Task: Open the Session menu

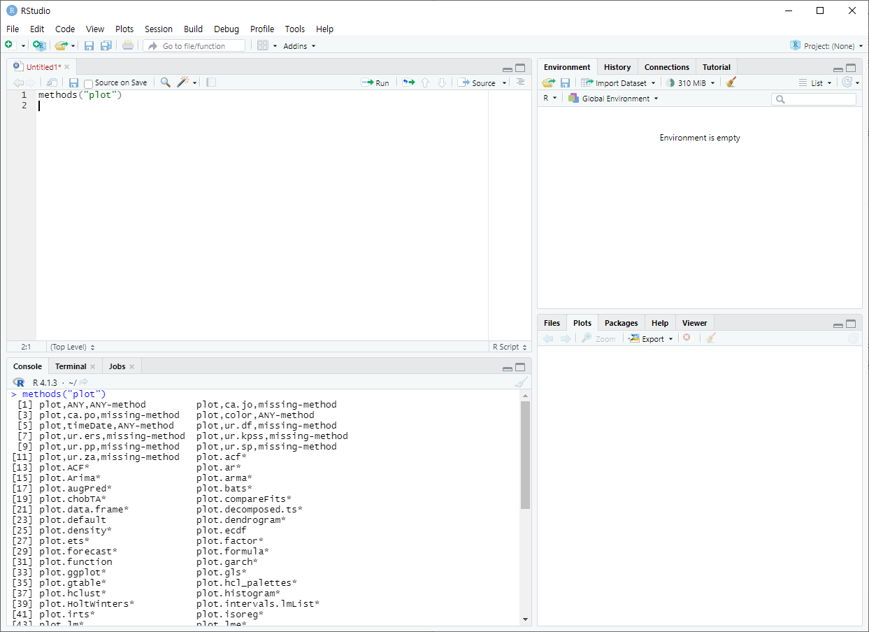Action: (159, 29)
